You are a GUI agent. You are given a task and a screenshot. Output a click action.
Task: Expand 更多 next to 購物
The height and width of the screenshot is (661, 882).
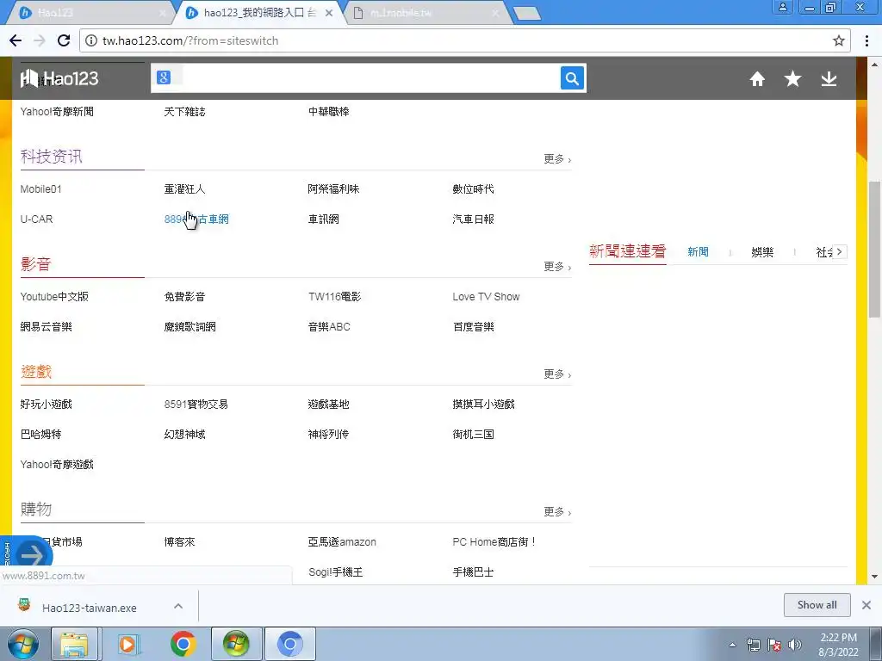click(x=557, y=512)
